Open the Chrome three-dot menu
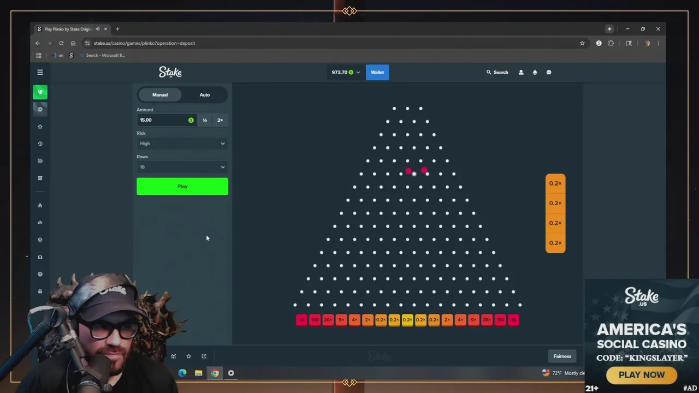The width and height of the screenshot is (699, 393). (659, 43)
